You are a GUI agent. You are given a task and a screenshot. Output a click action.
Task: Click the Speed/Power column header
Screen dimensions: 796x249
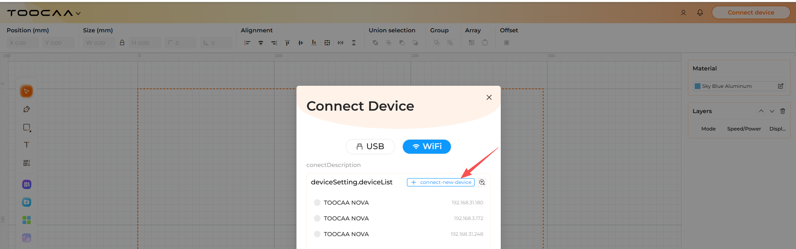744,129
